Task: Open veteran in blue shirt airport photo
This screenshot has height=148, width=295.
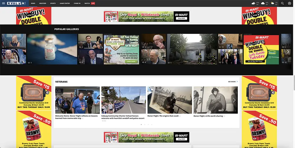Action: pyautogui.click(x=77, y=100)
